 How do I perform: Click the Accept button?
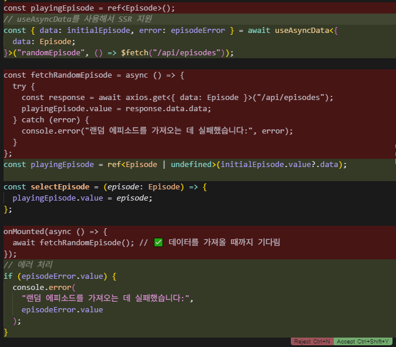point(364,342)
